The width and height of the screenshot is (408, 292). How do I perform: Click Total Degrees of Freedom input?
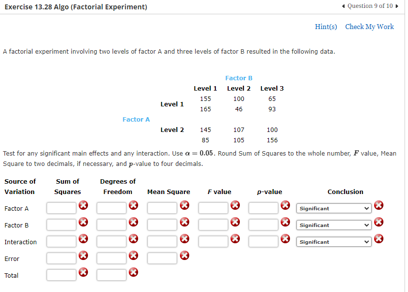(112, 275)
